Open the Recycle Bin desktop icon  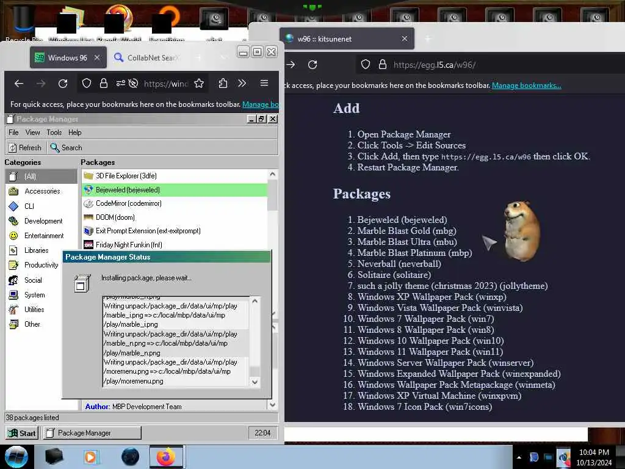coord(23,23)
